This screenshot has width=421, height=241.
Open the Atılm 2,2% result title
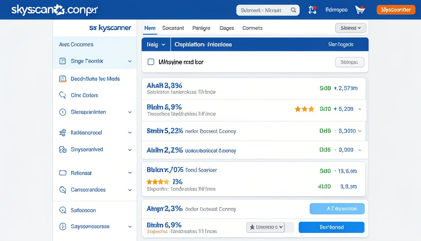(165, 150)
